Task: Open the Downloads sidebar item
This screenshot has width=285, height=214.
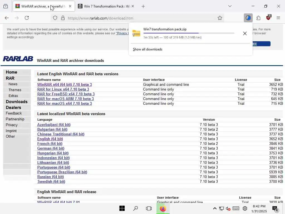Action: coord(16,102)
